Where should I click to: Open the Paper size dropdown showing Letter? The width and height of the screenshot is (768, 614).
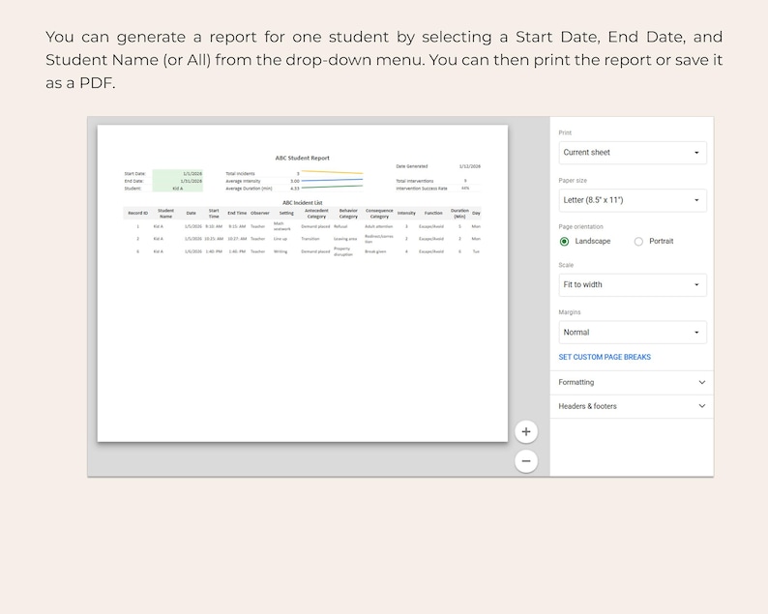[633, 200]
